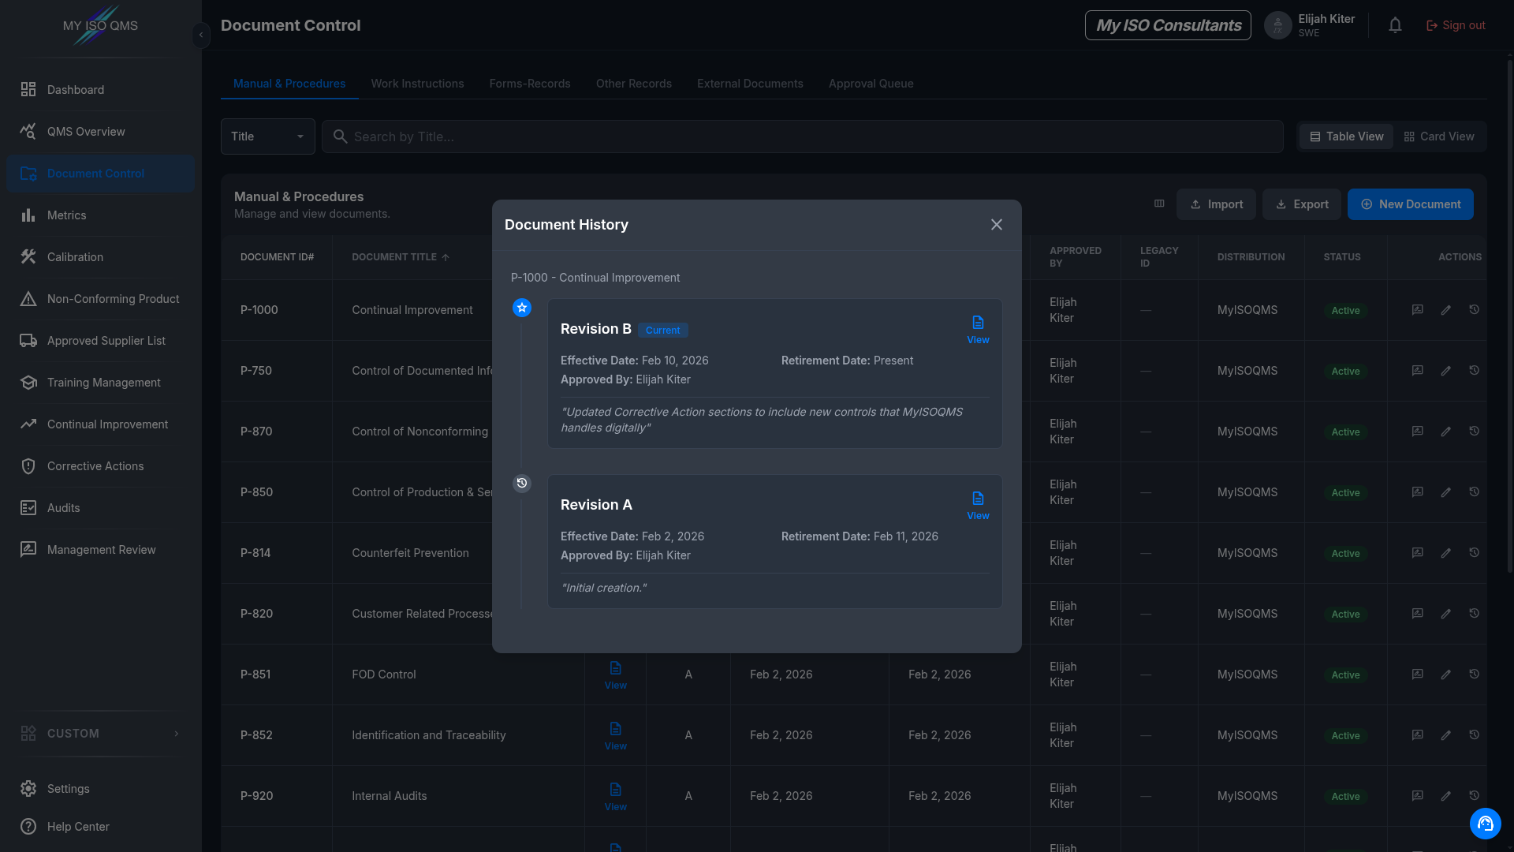Click the Revision B star timeline marker
This screenshot has width=1514, height=852.
click(522, 308)
